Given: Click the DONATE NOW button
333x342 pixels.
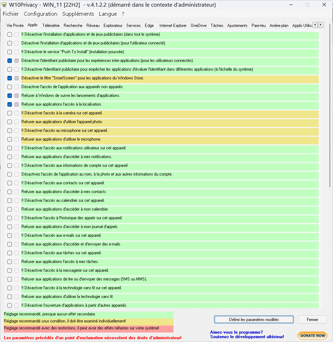Looking at the screenshot, I should pos(312,336).
